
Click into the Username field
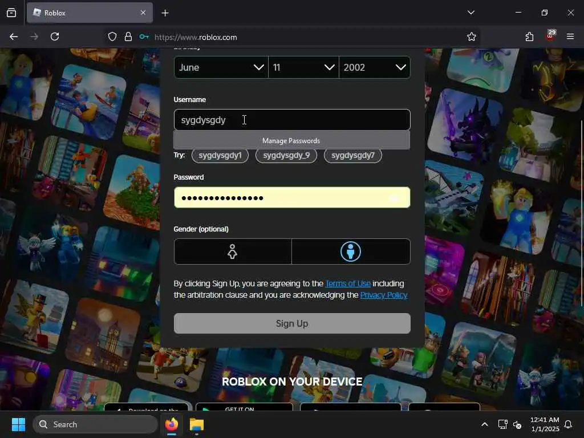point(292,120)
